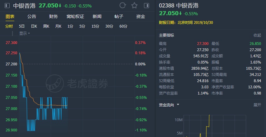Refresh the 中银香港 quote data
This screenshot has width=266, height=137.
tap(123, 5)
